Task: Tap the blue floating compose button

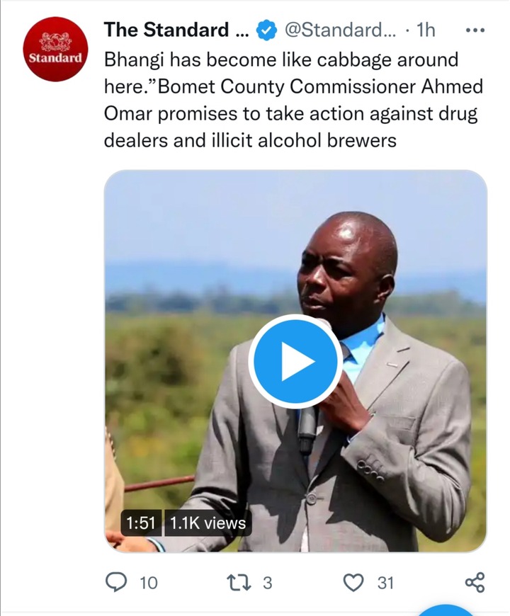Action: tap(444, 610)
